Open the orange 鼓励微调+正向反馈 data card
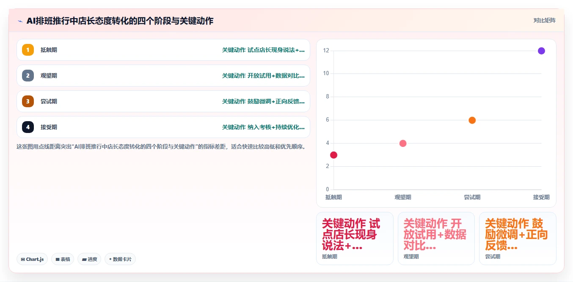Screen dimensions: 573x282 518,239
